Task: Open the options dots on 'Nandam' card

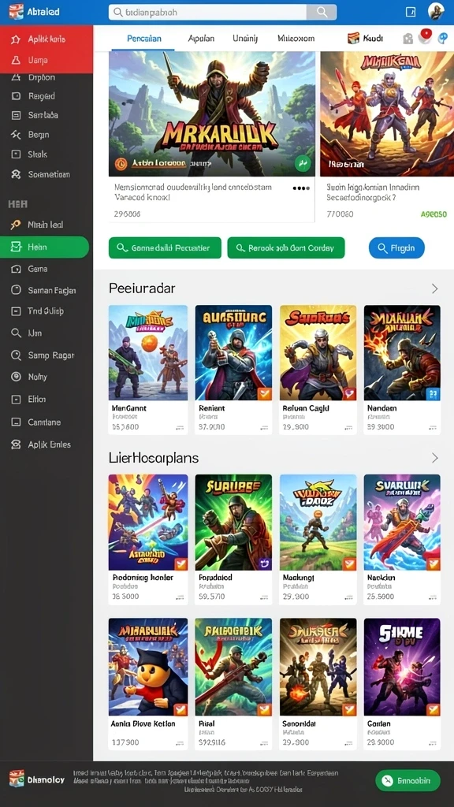Action: pyautogui.click(x=434, y=428)
